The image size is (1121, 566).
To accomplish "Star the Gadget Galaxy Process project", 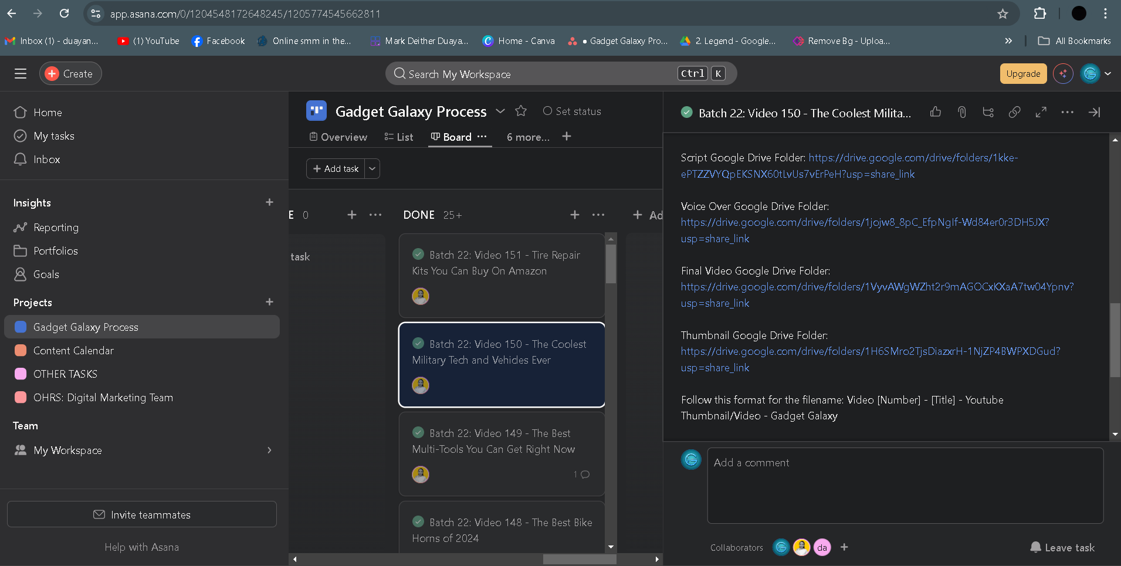I will pos(521,111).
